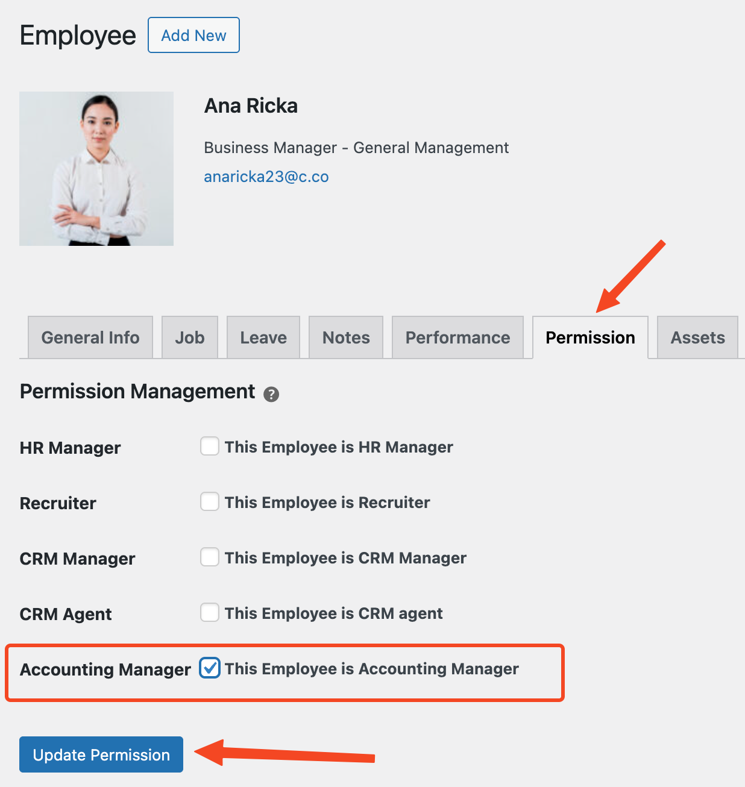Viewport: 745px width, 787px height.
Task: Click the Employee page heading
Action: [78, 36]
